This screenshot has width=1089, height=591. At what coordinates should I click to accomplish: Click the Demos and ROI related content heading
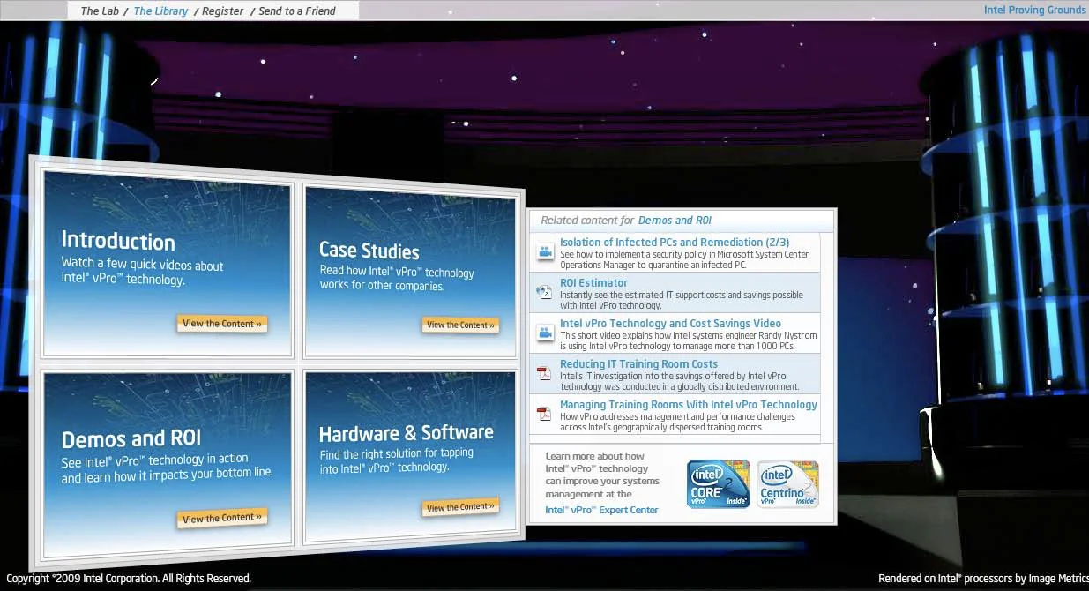click(x=675, y=221)
